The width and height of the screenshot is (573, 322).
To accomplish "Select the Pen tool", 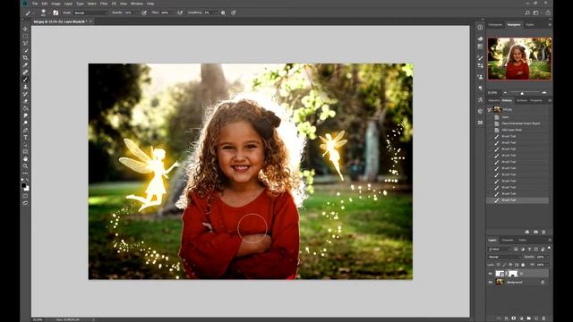I will tap(25, 131).
